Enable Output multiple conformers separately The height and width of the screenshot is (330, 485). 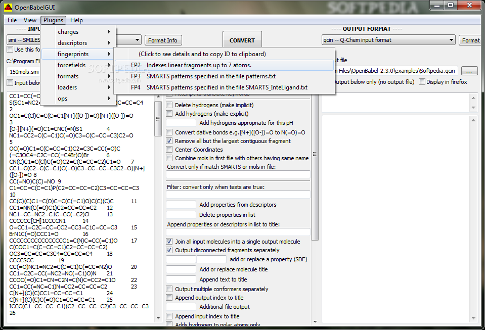169,289
